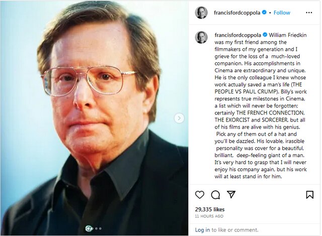Click the avatar beside the caption text
This screenshot has width=322, height=236.
[x=201, y=37]
